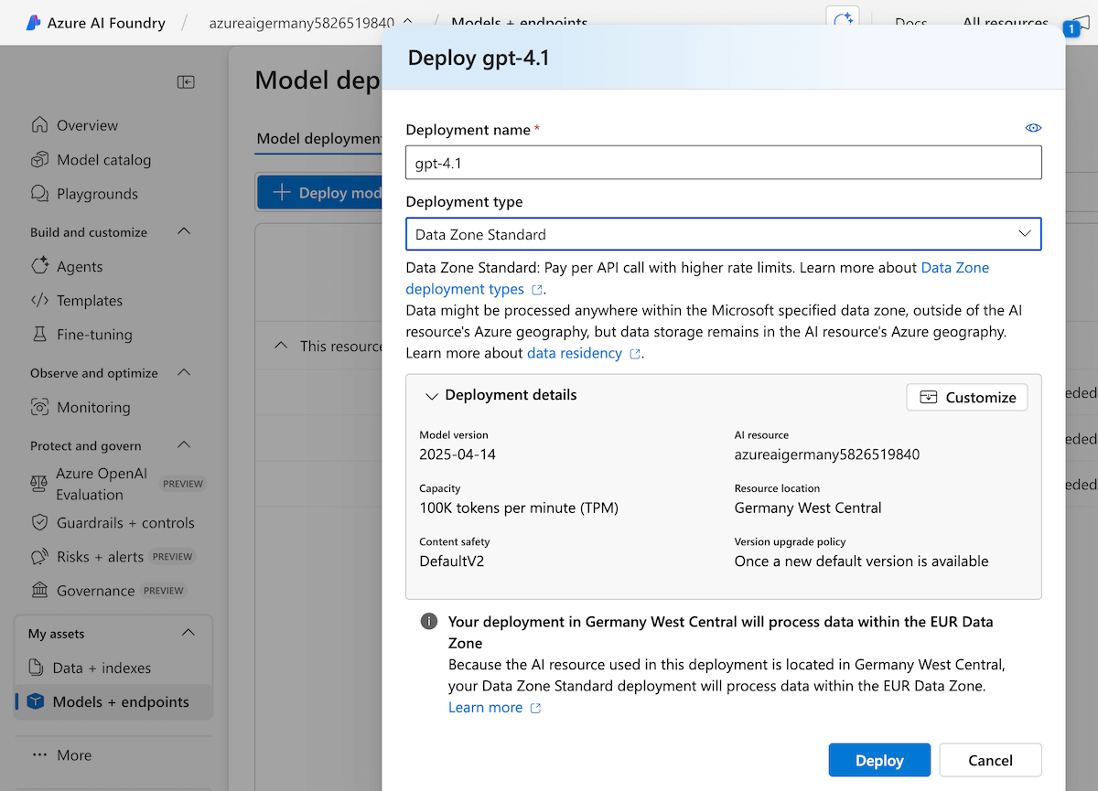Viewport: 1098px width, 791px height.
Task: Click the Azure AI Foundry logo icon
Action: pos(34,23)
